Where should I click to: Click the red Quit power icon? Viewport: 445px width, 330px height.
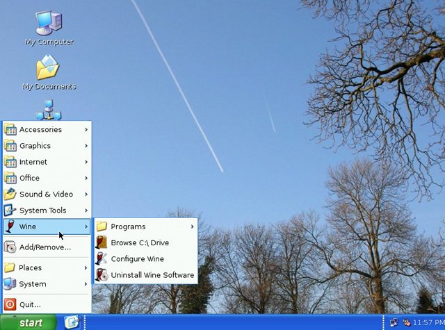pos(10,304)
